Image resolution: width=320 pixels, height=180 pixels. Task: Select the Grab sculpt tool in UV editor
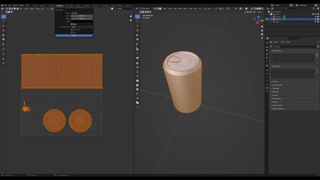pyautogui.click(x=3, y=54)
